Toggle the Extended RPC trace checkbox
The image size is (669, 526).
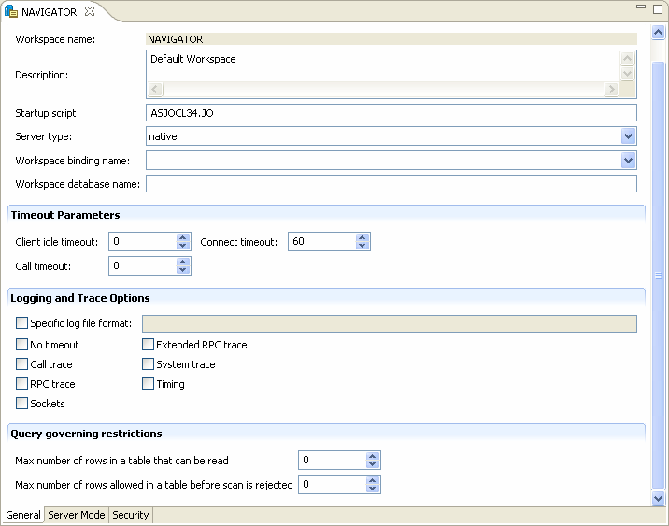tap(149, 345)
